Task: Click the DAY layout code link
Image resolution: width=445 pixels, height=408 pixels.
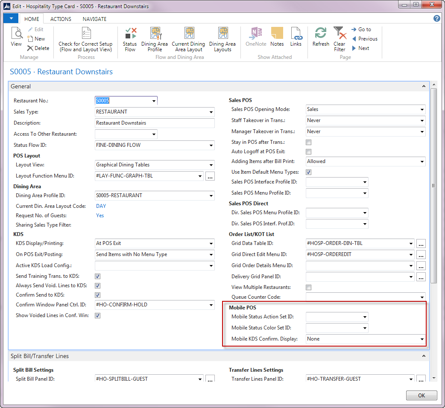Action: tap(101, 206)
